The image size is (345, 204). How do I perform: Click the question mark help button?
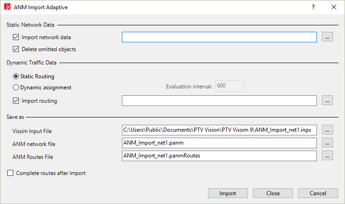[x=313, y=7]
